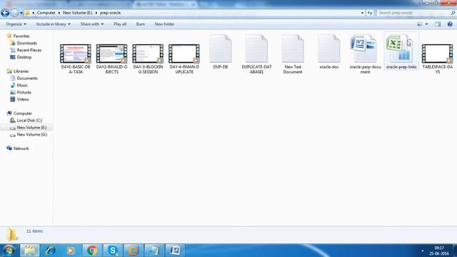
Task: Open Google Chrome from taskbar
Action: coord(92,251)
